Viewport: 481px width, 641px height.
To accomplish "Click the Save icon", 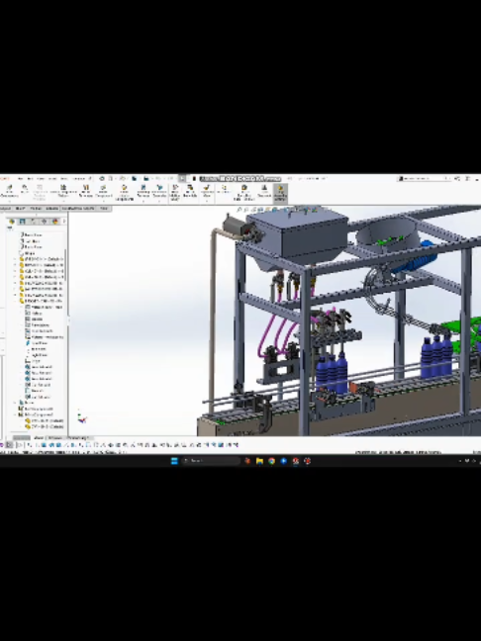I will pyautogui.click(x=134, y=179).
